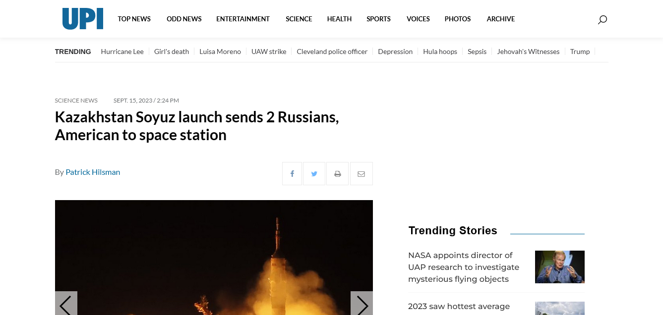
Task: Go to previous photo in slideshow
Action: tap(66, 304)
